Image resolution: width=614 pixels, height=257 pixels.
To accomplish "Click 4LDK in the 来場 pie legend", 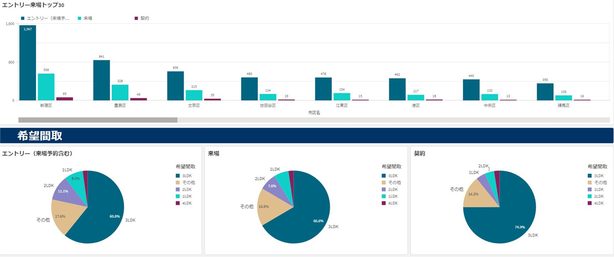I will pos(392,203).
